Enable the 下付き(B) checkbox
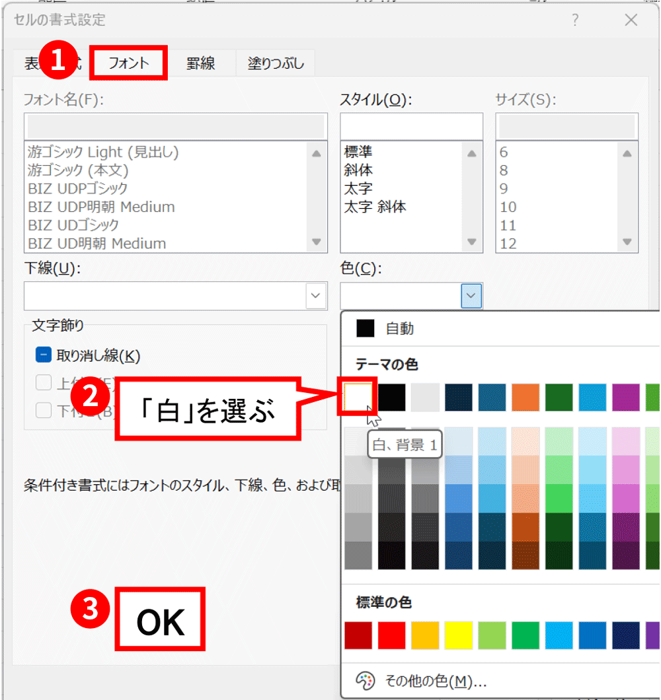661x700 pixels. [x=43, y=409]
